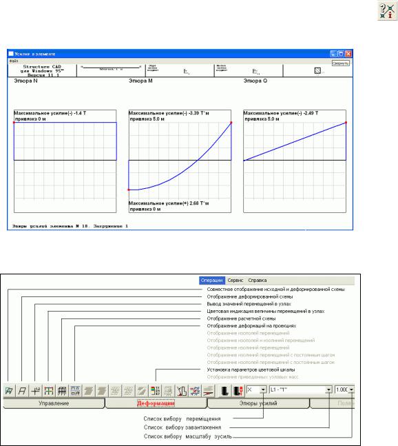Viewport: 398px width, 446px height.
Task: Click 'Установка параметров цветовой шкалы' label
Action: (251, 369)
